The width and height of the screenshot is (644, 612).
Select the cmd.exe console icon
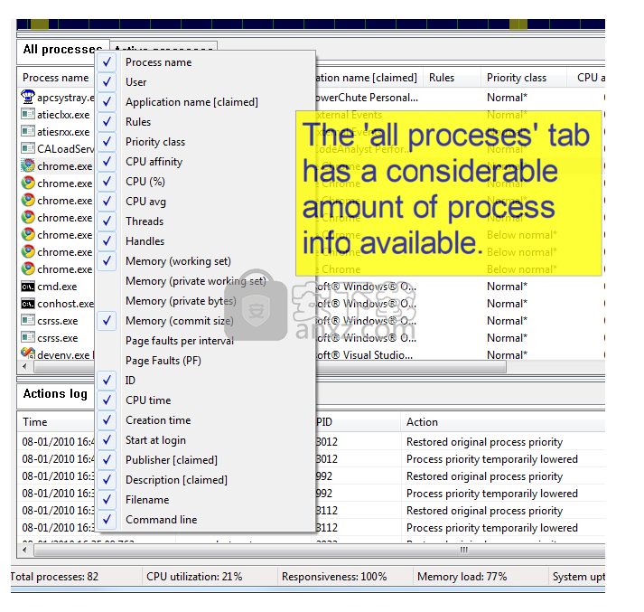[x=28, y=287]
